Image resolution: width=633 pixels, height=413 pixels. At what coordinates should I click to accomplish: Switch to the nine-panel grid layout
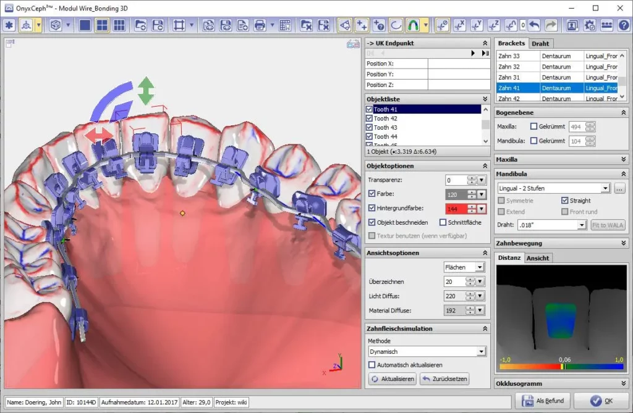[119, 25]
